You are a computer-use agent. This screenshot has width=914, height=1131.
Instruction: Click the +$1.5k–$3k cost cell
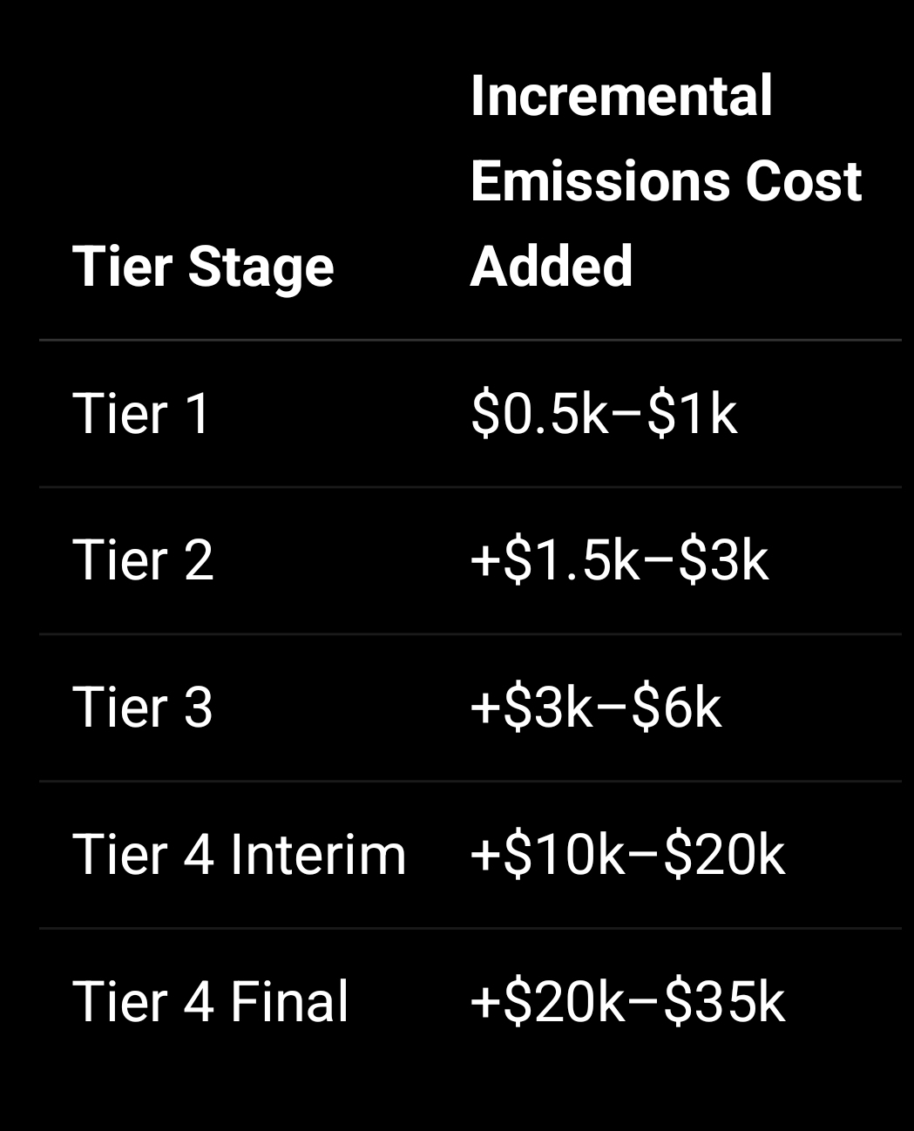point(619,559)
